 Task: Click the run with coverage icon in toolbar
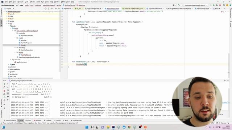tap(217, 5)
